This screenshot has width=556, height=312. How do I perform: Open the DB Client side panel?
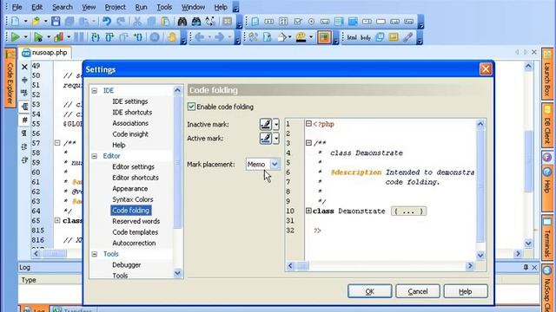tap(547, 125)
